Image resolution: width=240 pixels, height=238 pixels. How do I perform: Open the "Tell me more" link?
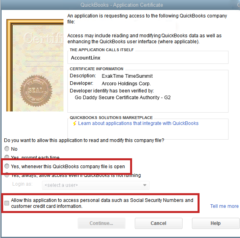pos(224,206)
